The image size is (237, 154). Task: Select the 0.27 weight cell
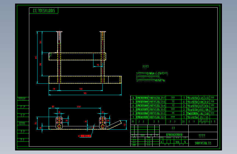201,105
